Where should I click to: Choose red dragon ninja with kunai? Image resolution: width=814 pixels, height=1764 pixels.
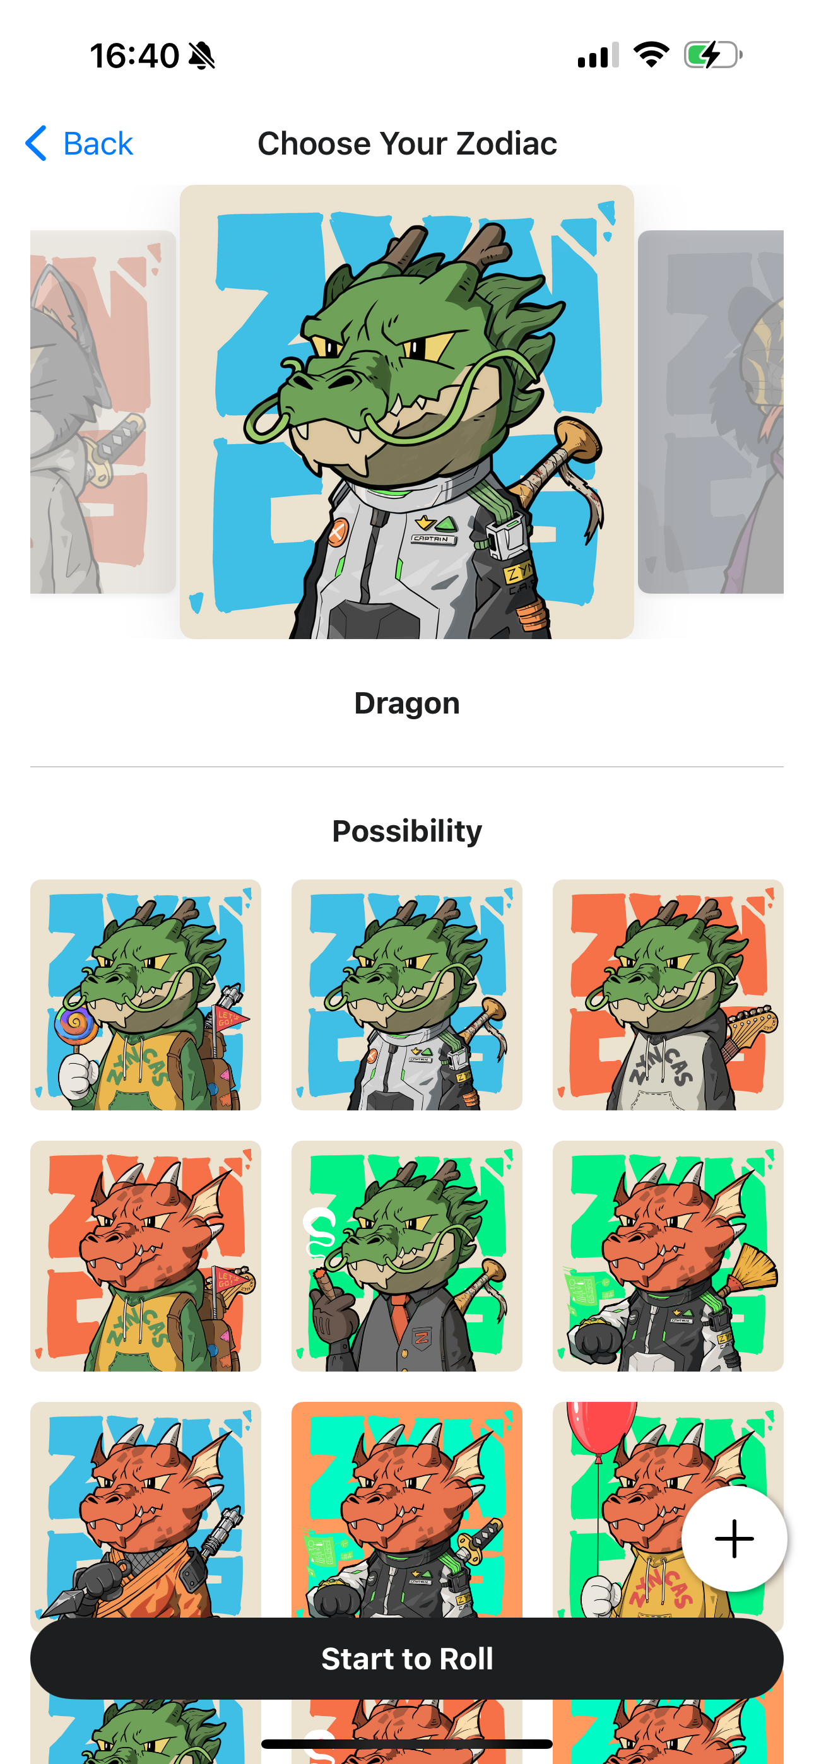145,1510
